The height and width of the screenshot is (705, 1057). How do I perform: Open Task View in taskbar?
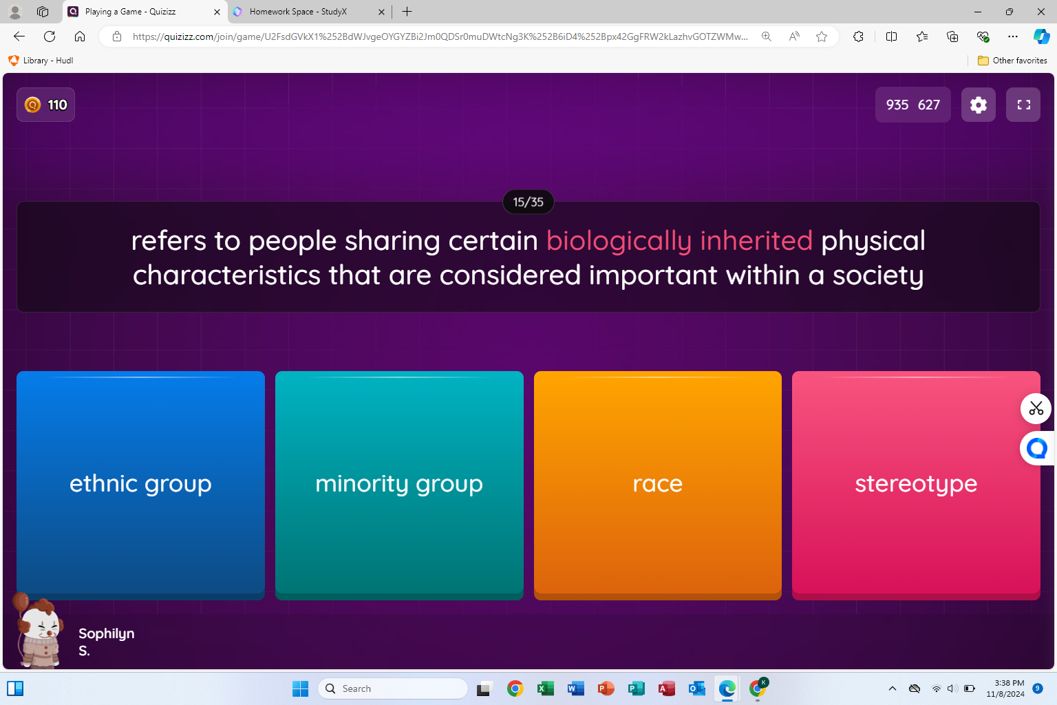pos(485,688)
